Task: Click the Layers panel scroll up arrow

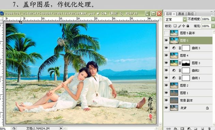Action: pyautogui.click(x=214, y=32)
